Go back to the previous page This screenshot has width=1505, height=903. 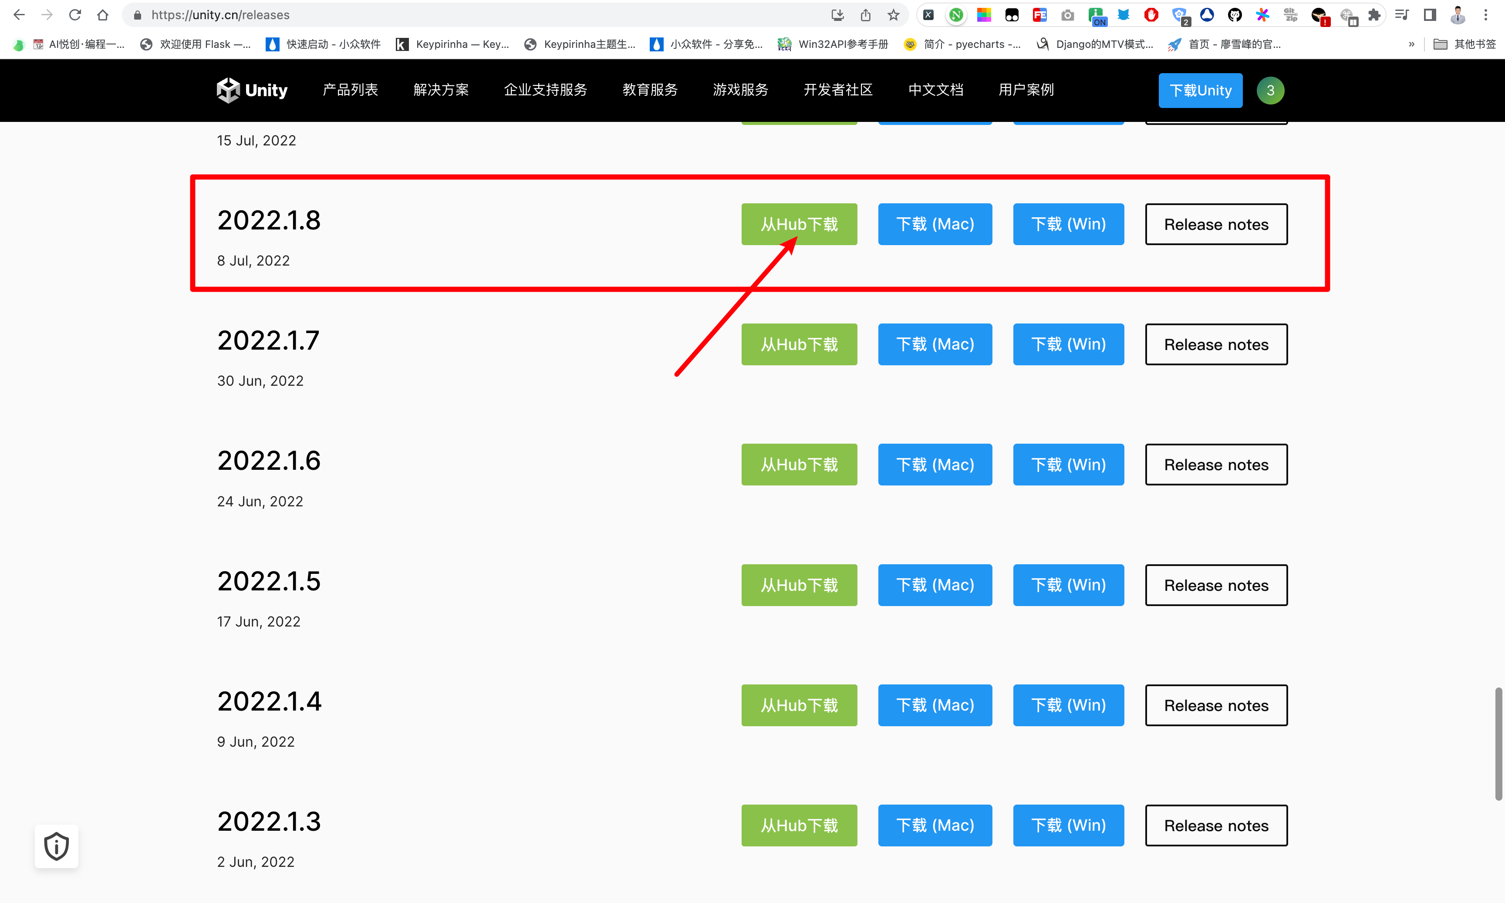tap(20, 15)
